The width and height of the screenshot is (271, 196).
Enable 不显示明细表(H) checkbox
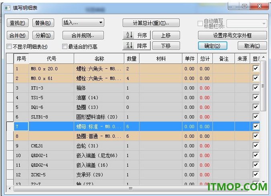(x=9, y=47)
